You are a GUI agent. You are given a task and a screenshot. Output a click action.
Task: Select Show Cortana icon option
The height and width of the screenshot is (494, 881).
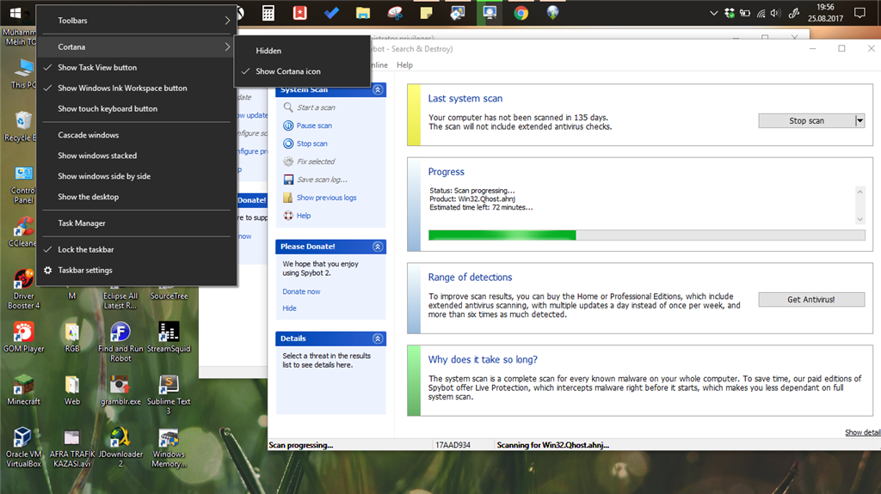pyautogui.click(x=302, y=71)
